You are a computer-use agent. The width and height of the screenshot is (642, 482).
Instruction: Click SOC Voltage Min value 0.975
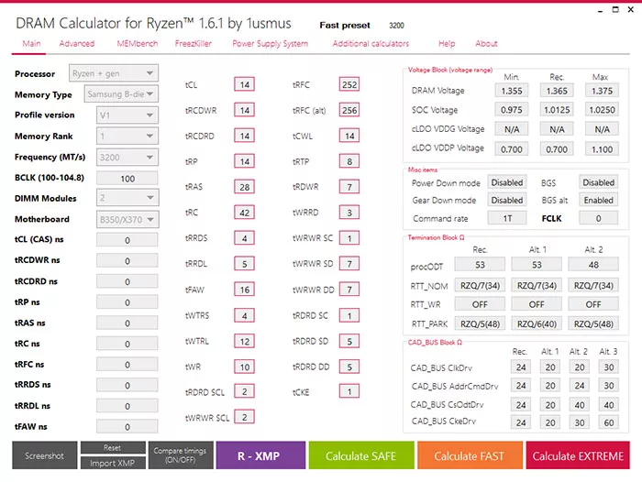point(512,110)
